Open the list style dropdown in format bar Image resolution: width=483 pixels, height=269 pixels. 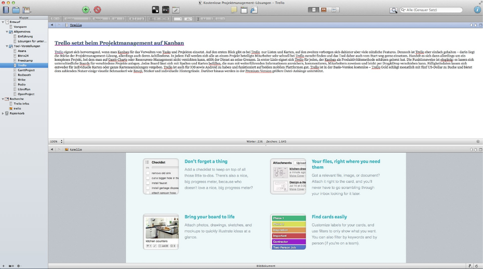[220, 19]
